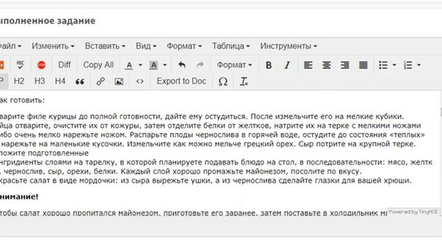Open the Powered by TinyMCE link
This screenshot has height=248, width=442.
(x=413, y=212)
